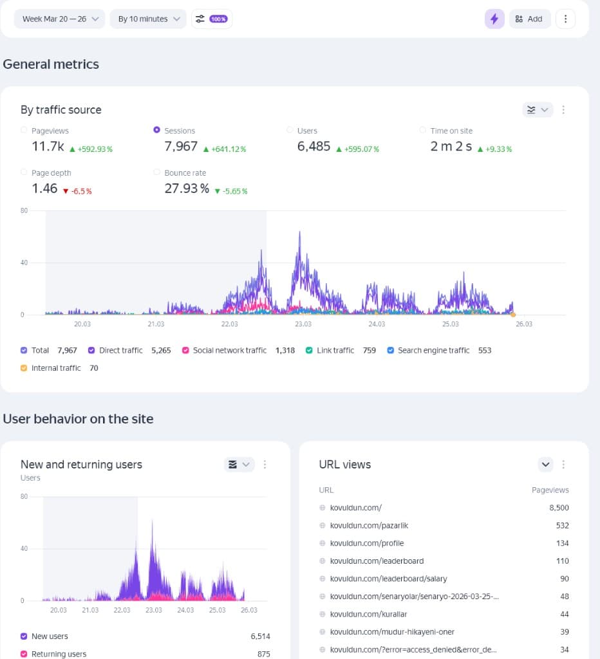The width and height of the screenshot is (600, 659).
Task: Click globe icon next to kovuldun.com/profile
Action: (323, 544)
